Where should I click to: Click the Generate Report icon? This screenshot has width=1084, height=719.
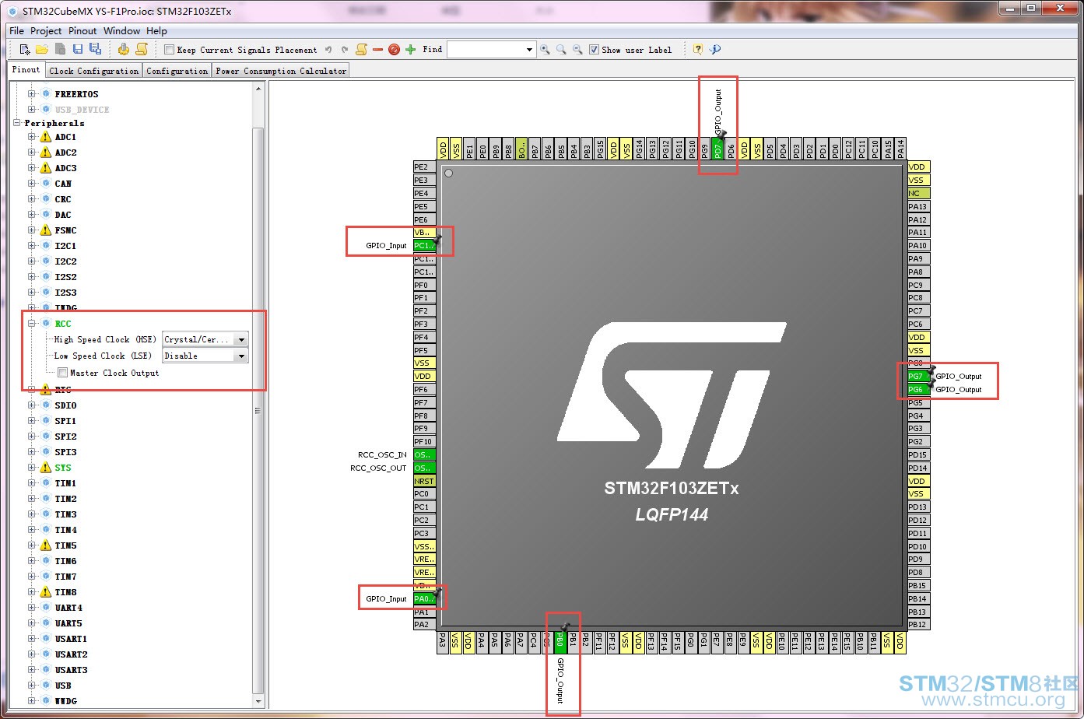point(142,49)
